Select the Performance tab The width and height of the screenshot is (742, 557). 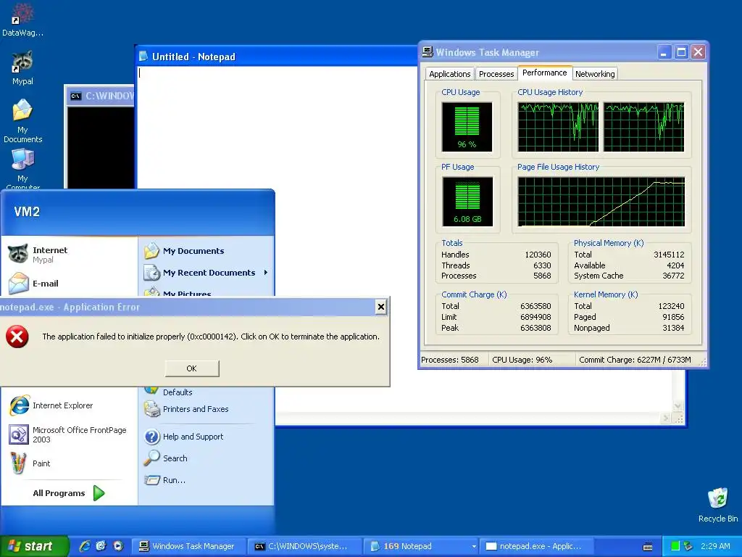pyautogui.click(x=545, y=73)
